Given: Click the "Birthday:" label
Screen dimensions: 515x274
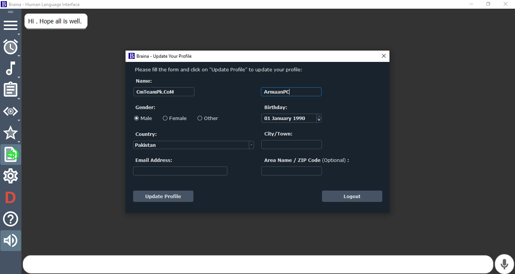Looking at the screenshot, I should (276, 107).
